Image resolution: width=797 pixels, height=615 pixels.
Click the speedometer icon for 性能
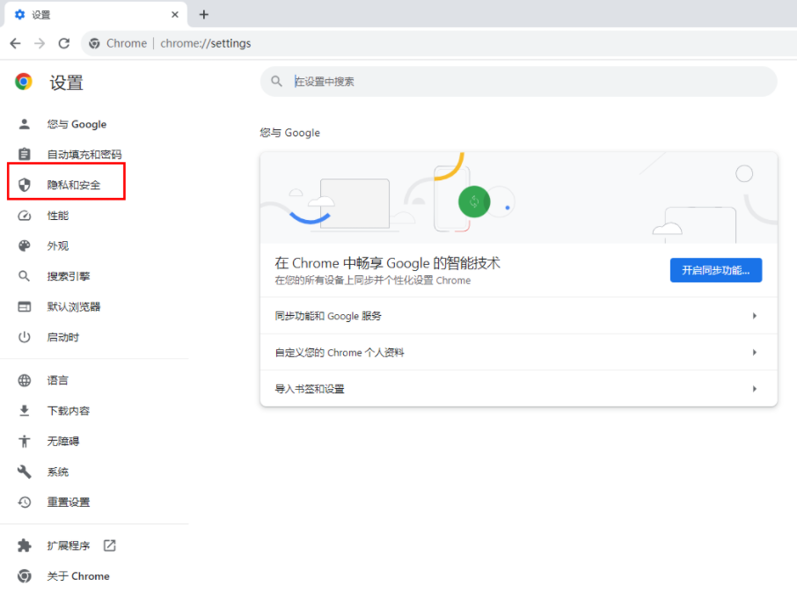pos(25,216)
